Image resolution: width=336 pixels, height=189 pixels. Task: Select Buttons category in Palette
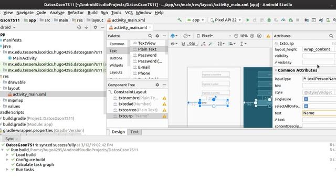coord(115,58)
